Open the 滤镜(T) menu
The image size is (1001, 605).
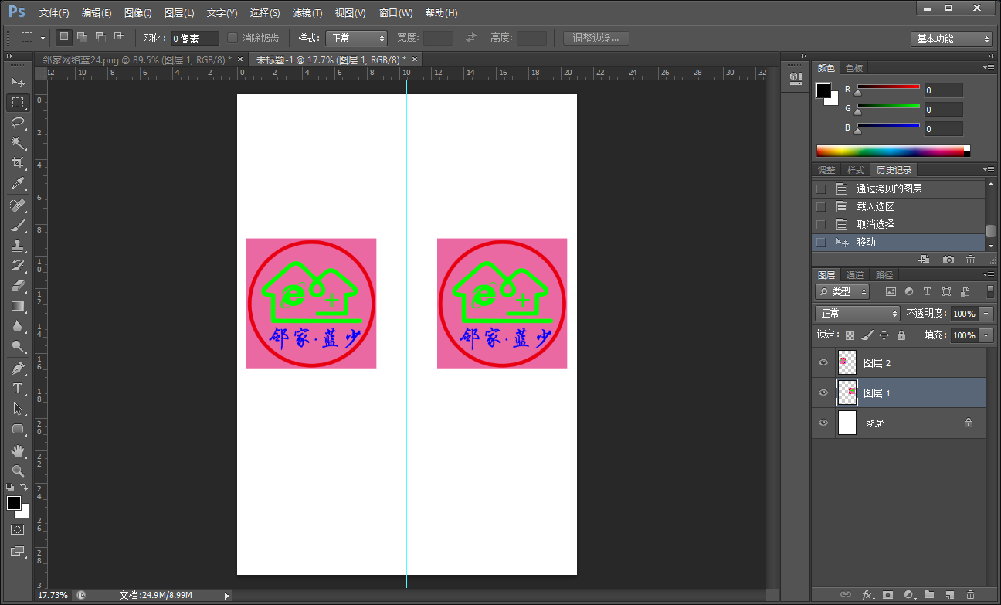[x=307, y=13]
